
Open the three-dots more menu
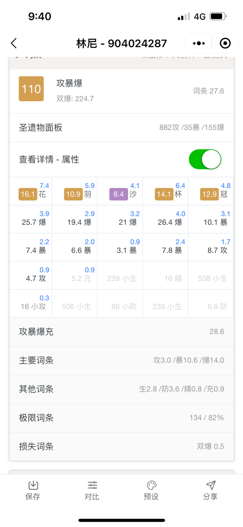pyautogui.click(x=199, y=43)
